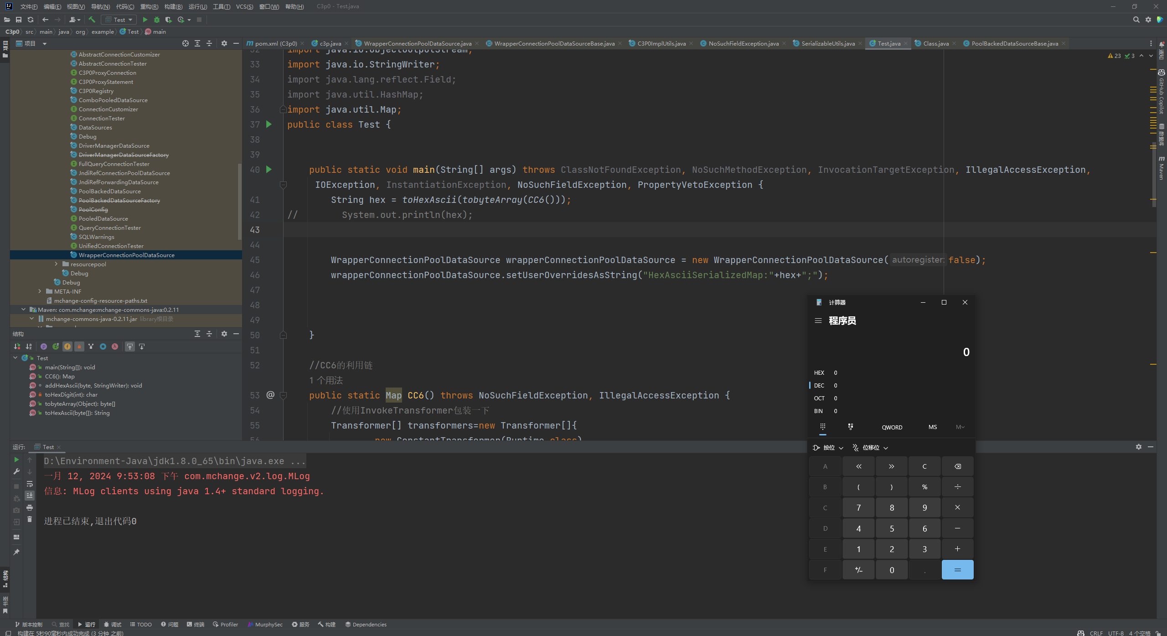Open calculator hamburger navigation menu
The image size is (1167, 636).
coord(818,321)
